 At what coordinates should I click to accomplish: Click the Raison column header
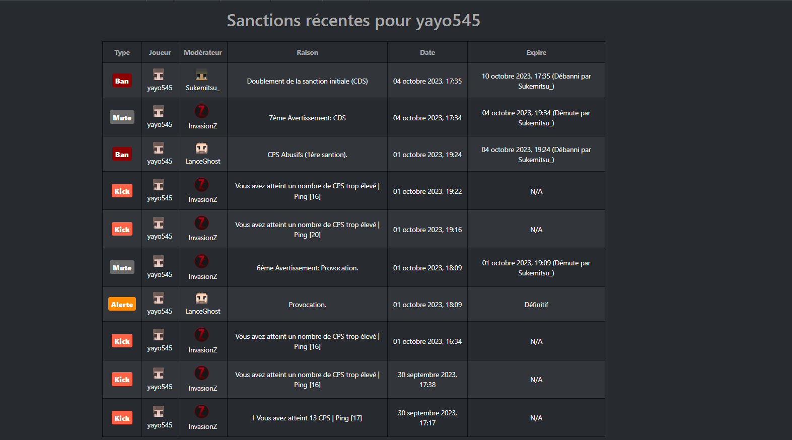[307, 52]
